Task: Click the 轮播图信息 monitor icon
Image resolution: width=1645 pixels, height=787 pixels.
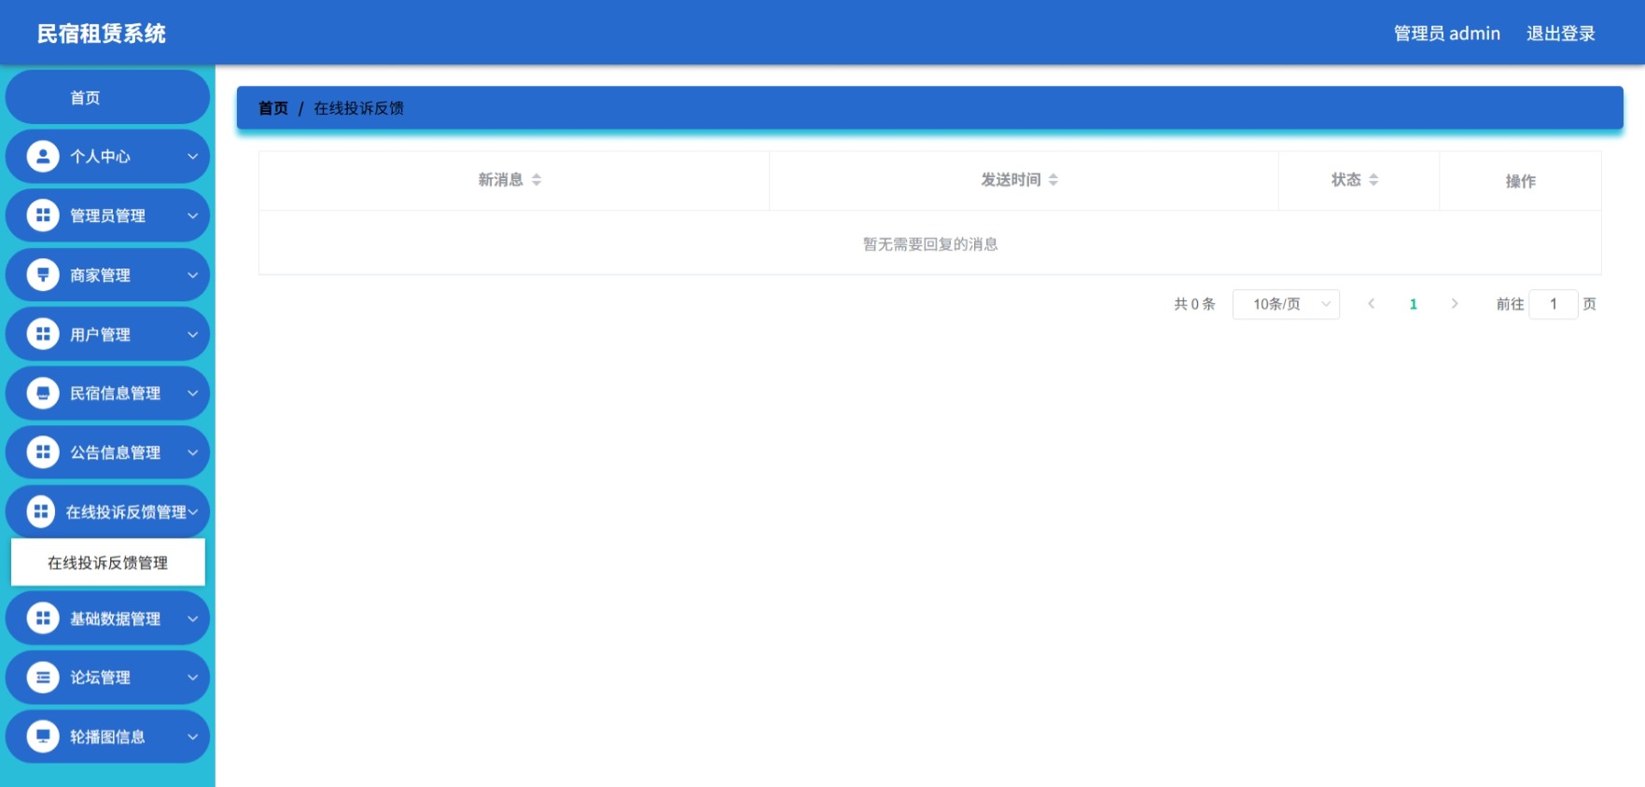Action: click(43, 737)
